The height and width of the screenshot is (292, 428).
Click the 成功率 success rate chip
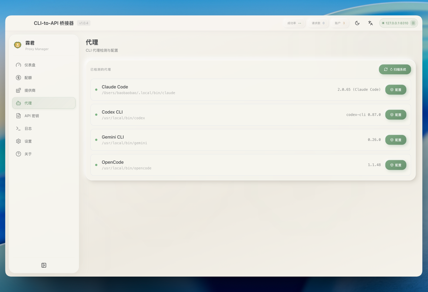point(294,23)
